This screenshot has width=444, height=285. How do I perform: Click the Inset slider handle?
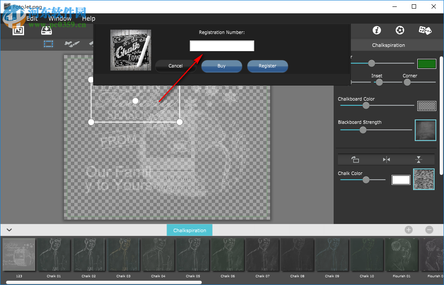point(379,82)
